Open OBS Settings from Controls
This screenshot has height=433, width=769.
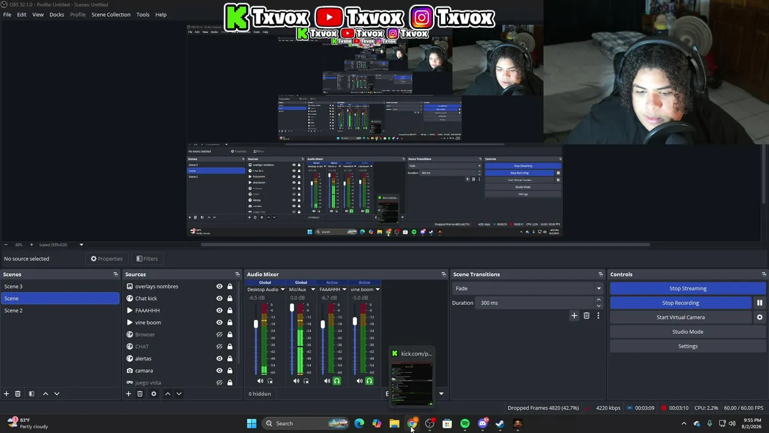pyautogui.click(x=688, y=346)
